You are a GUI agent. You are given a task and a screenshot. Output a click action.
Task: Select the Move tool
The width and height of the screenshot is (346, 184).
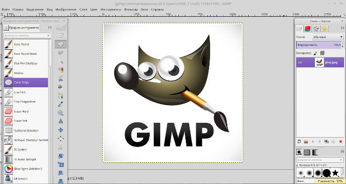[x=61, y=130]
